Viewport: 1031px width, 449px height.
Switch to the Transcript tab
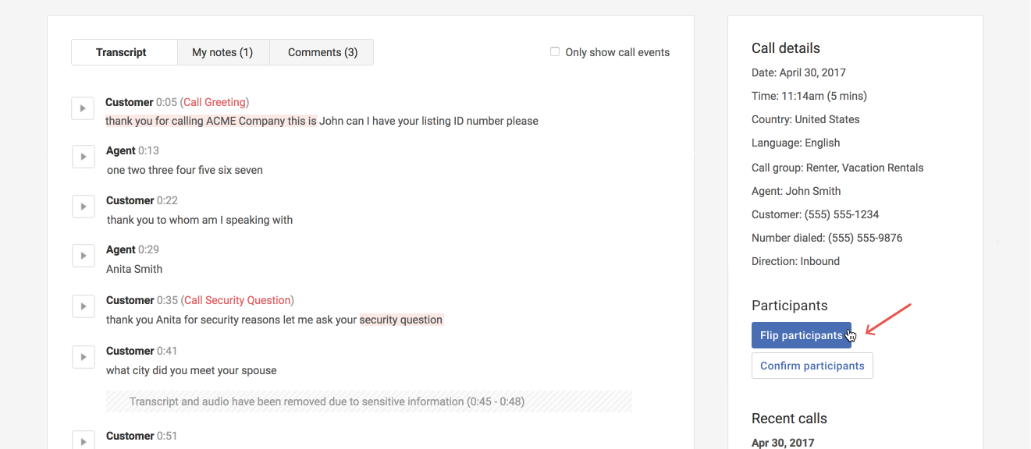(x=121, y=52)
